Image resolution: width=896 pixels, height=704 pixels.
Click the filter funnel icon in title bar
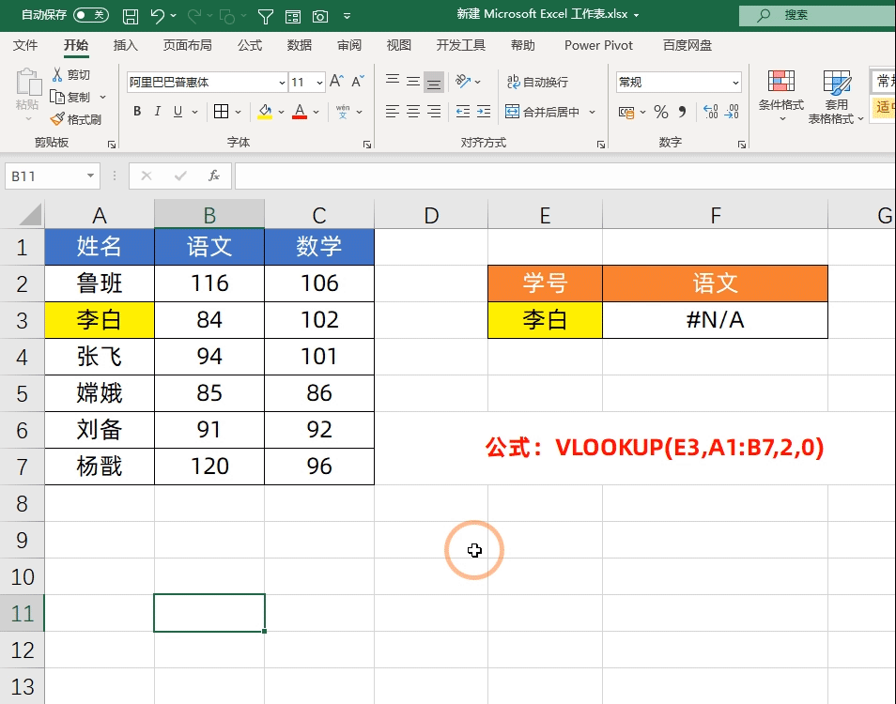coord(266,16)
